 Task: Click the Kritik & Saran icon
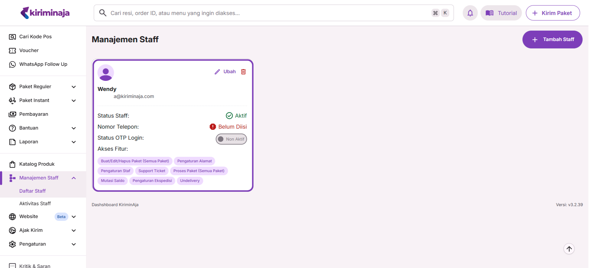pyautogui.click(x=12, y=266)
